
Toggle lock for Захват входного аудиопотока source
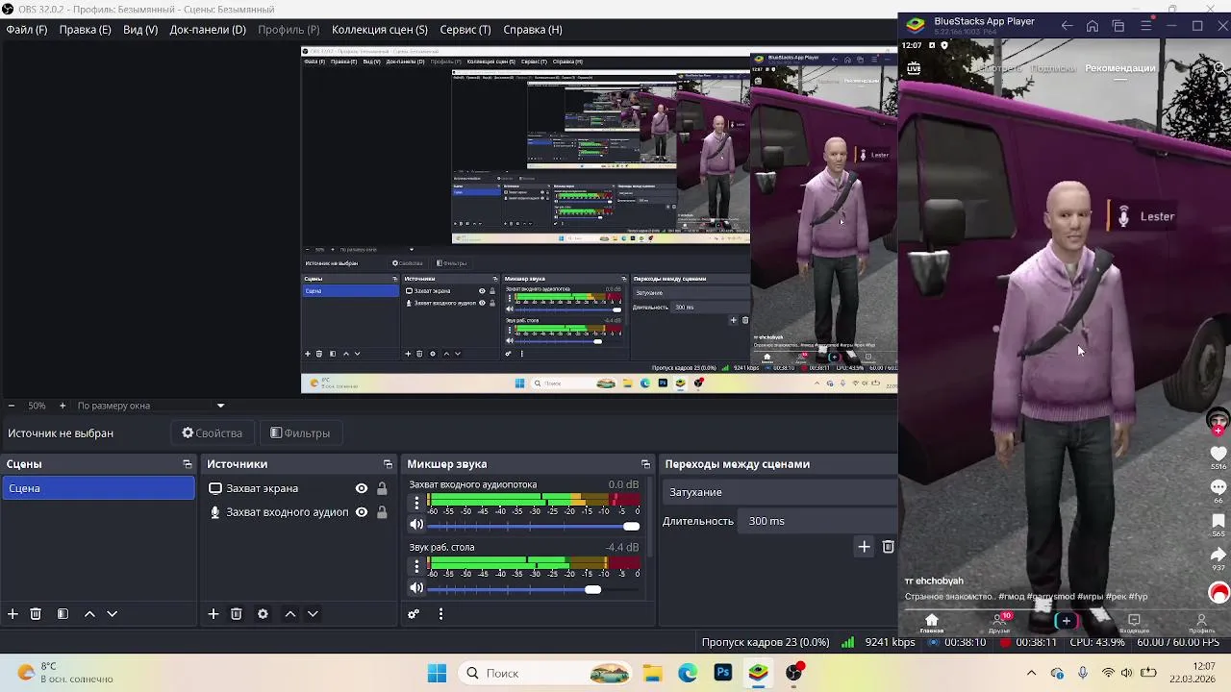coord(382,512)
